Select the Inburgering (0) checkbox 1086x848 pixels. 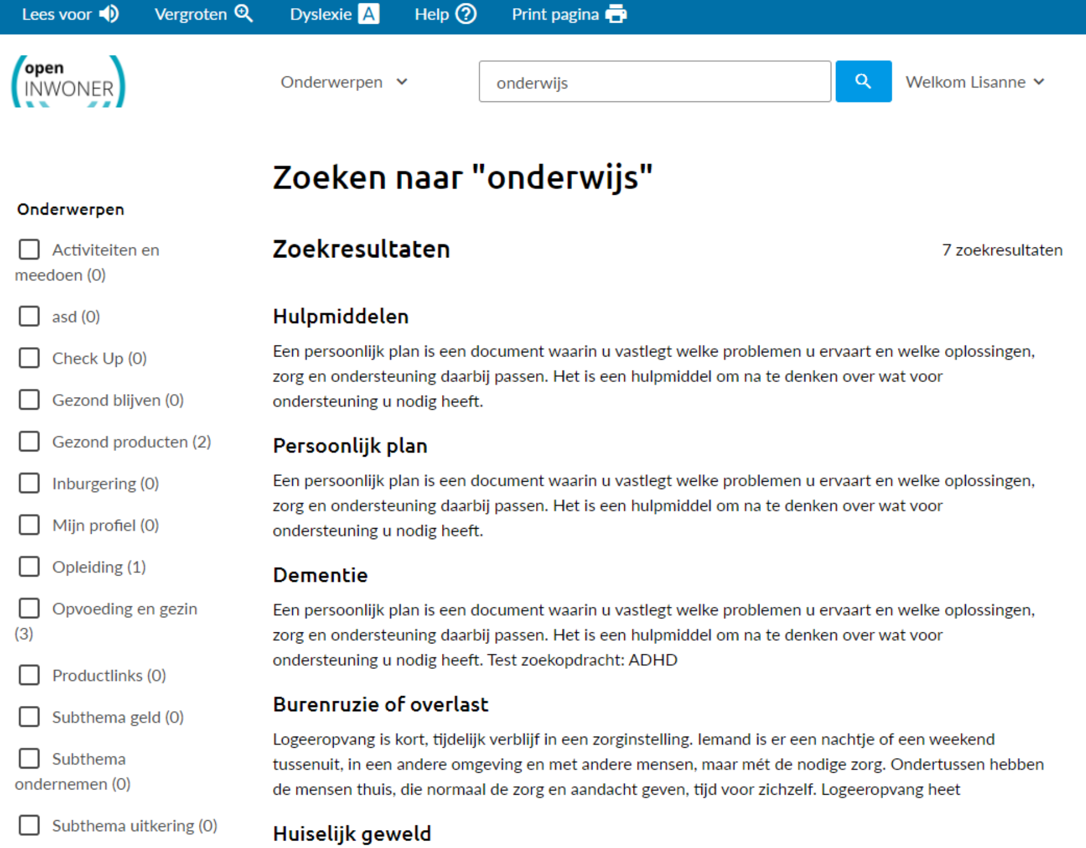pos(29,483)
